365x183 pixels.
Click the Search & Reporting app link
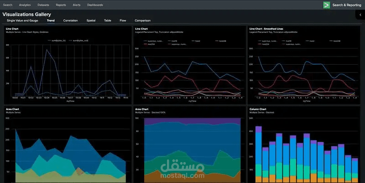click(347, 5)
